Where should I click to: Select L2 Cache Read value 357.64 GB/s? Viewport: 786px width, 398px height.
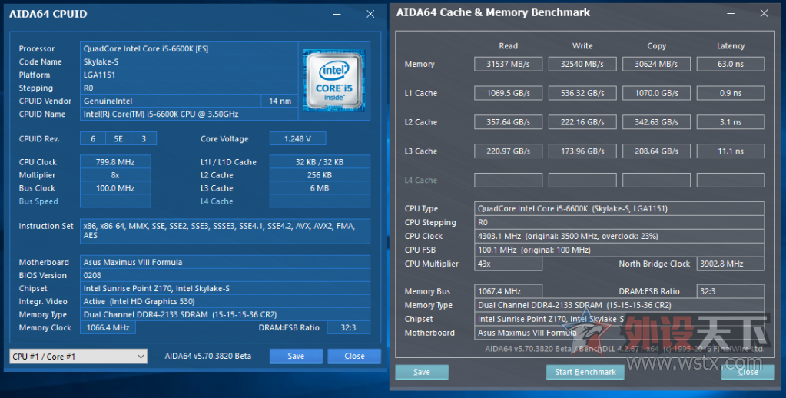click(509, 122)
